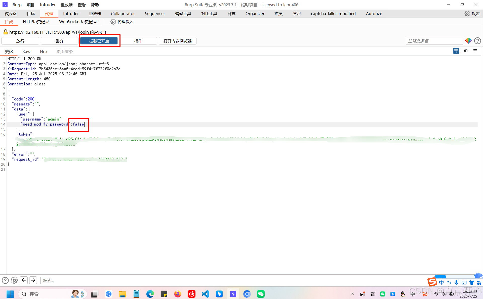Click the false value on line 14

pyautogui.click(x=78, y=124)
